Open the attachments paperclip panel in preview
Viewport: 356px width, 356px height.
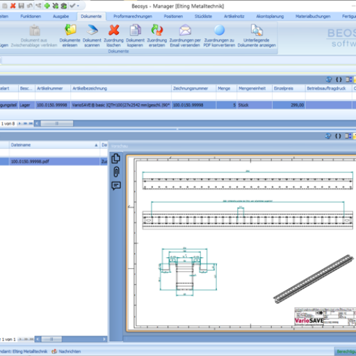[x=116, y=172]
